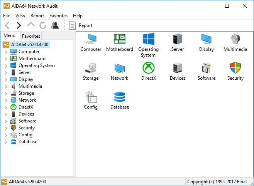The image size is (254, 186).
Task: Open the Devices icon in main pane
Action: (178, 68)
